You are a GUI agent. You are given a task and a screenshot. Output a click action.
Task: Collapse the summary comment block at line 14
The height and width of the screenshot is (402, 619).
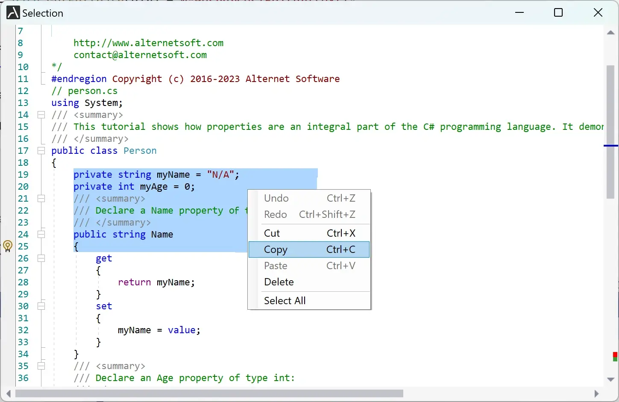[x=41, y=114]
